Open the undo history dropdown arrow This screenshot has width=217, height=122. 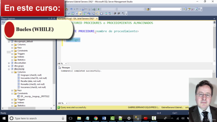tap(74, 9)
